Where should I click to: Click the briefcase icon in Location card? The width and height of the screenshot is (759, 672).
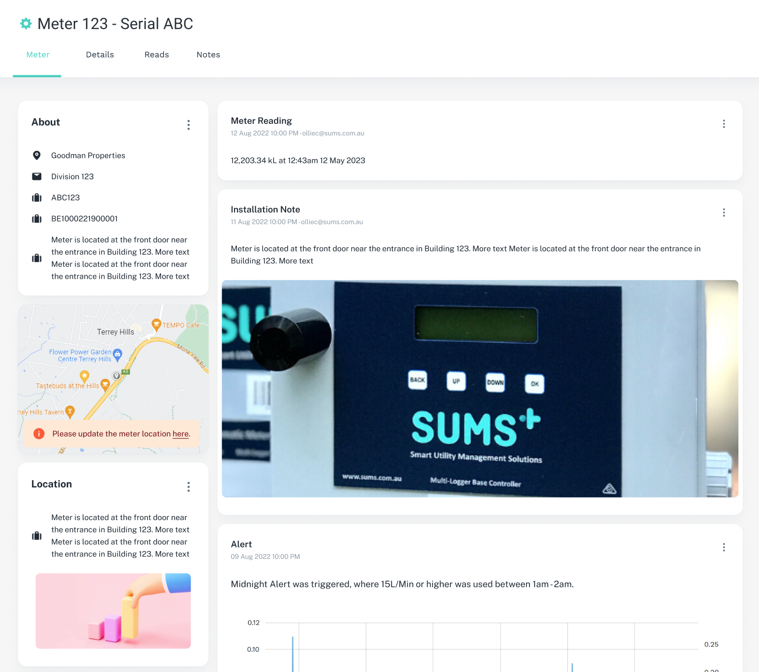(x=36, y=536)
